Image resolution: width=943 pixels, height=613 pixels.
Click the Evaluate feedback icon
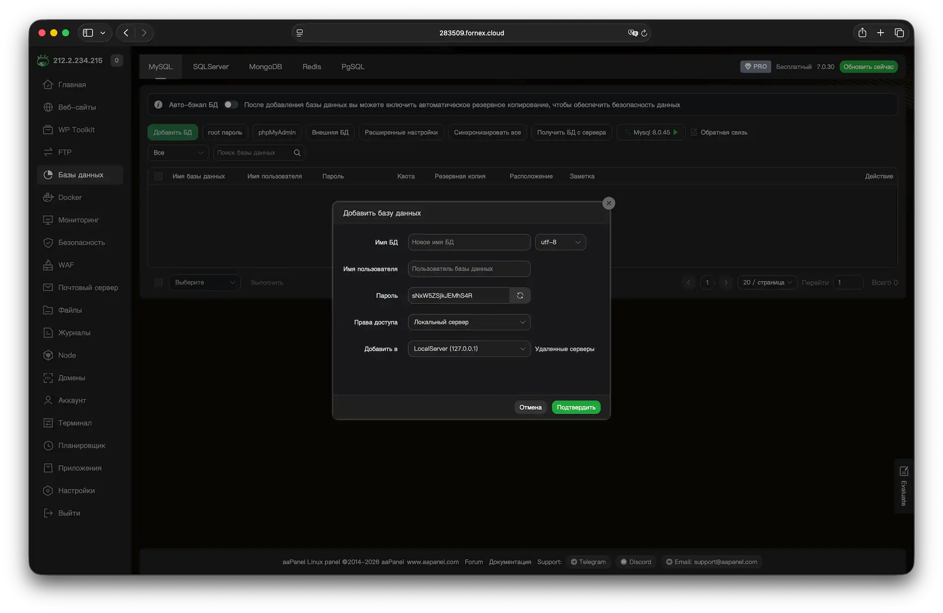(904, 472)
